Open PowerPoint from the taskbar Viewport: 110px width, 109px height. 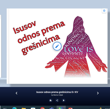click(x=70, y=108)
